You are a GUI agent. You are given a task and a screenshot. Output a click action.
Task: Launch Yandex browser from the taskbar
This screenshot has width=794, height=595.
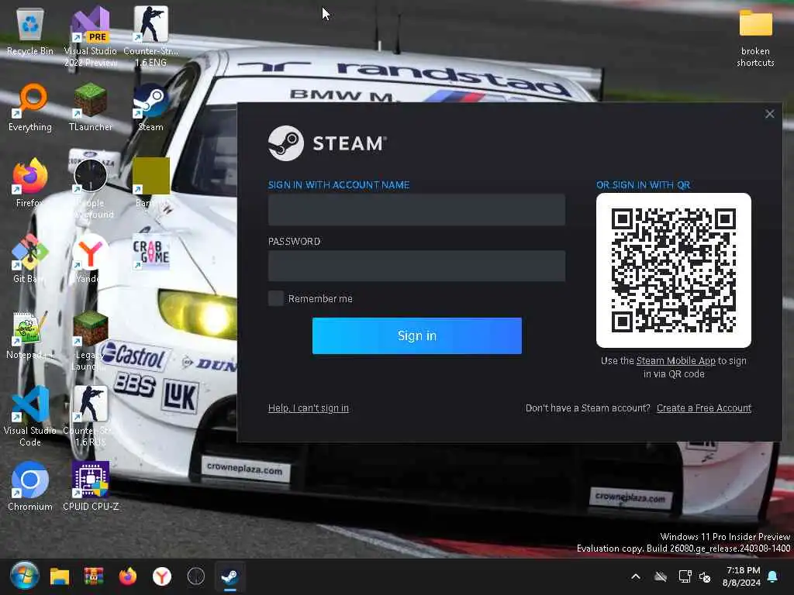click(162, 576)
